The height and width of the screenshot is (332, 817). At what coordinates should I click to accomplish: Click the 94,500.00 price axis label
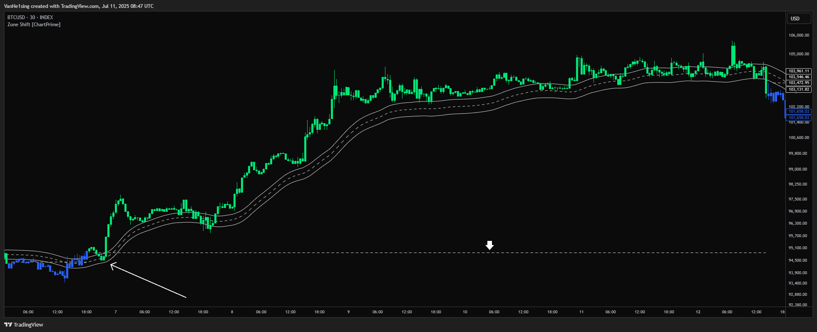pos(798,260)
